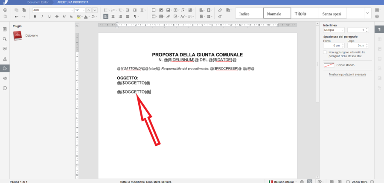The width and height of the screenshot is (384, 183).
Task: Click the print document icon
Action: (x=5, y=10)
